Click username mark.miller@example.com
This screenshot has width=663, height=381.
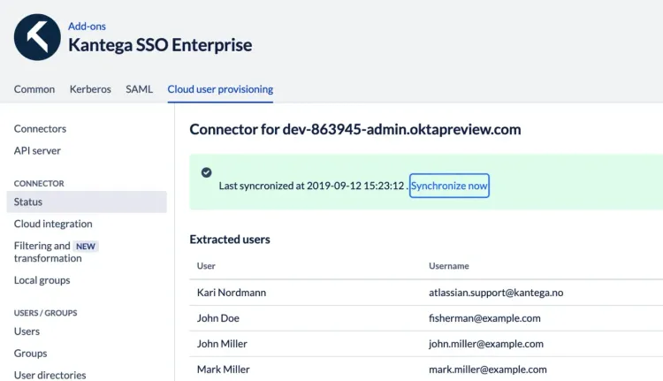point(487,370)
